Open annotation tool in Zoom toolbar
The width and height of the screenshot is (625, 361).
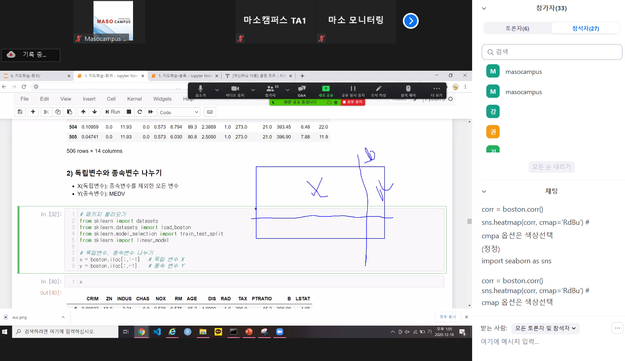click(378, 91)
